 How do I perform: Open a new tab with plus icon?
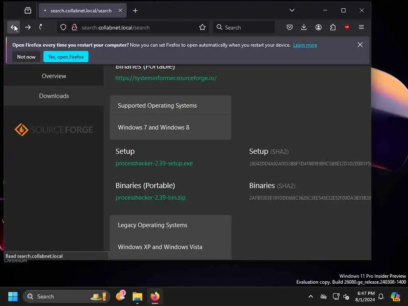tap(135, 11)
